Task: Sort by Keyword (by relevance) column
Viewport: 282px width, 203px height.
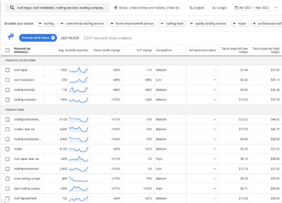Action: [x=22, y=50]
